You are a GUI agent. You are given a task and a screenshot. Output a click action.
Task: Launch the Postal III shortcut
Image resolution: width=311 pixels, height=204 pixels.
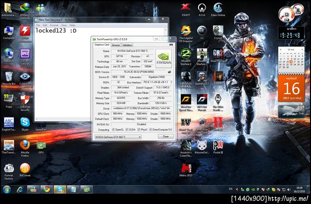tap(218, 147)
